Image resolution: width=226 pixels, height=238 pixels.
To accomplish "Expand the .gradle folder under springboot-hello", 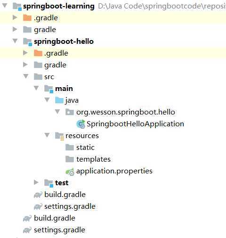I will [25, 53].
